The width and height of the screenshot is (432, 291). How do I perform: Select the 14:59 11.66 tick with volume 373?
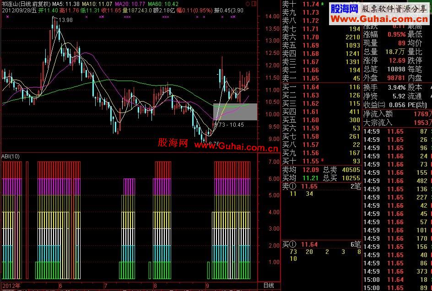397,271
